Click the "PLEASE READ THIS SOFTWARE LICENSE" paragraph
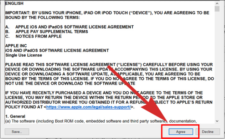225x139 pixels. (x=110, y=74)
